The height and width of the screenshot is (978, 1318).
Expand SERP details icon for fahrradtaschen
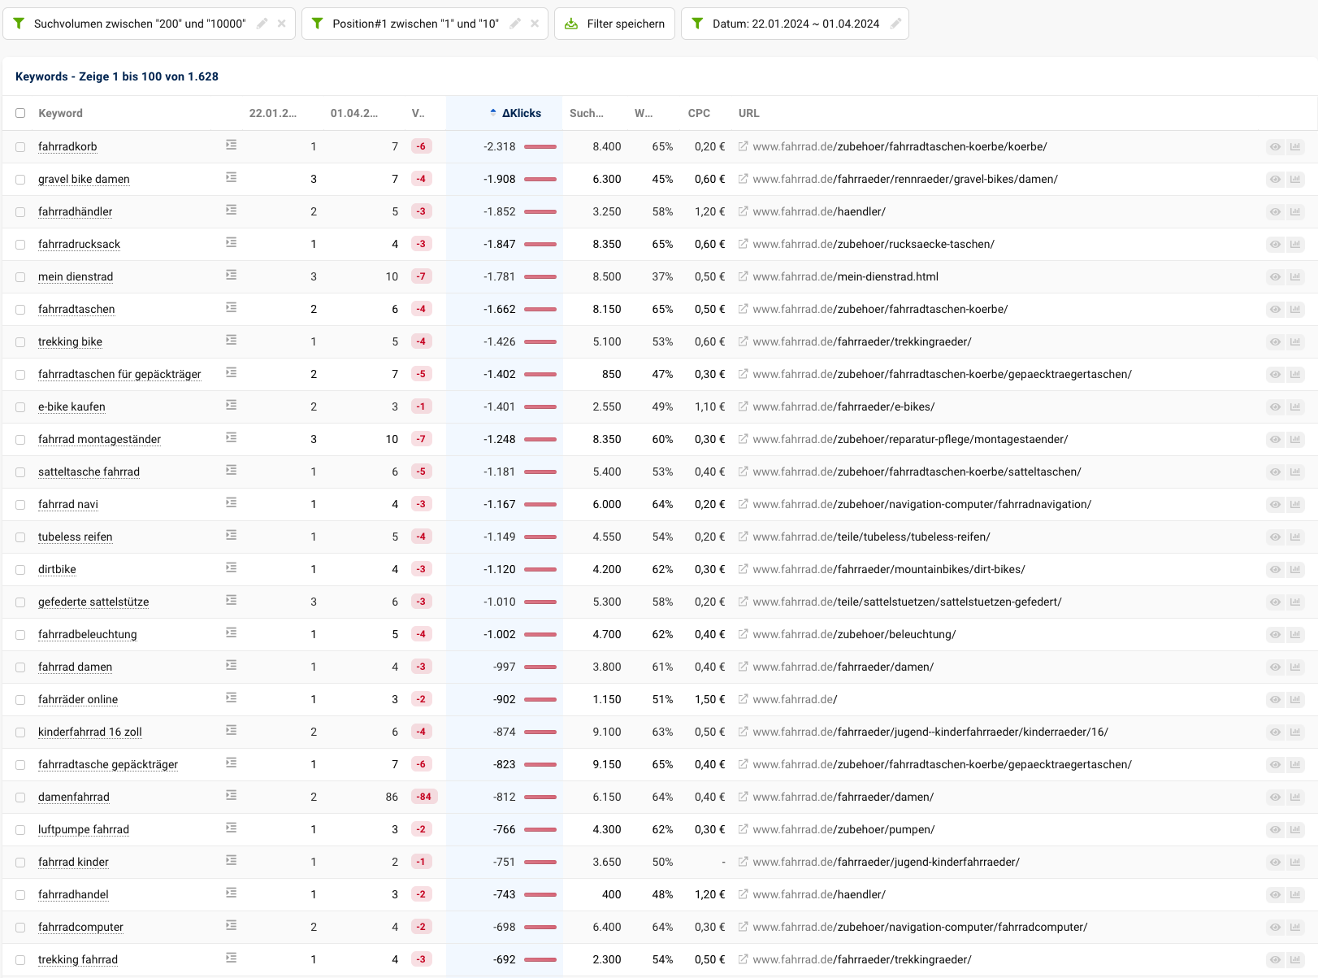coord(232,307)
